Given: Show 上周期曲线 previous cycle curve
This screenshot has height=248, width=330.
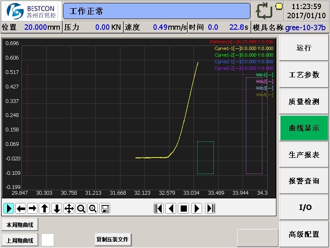Looking at the screenshot, I should (x=20, y=241).
